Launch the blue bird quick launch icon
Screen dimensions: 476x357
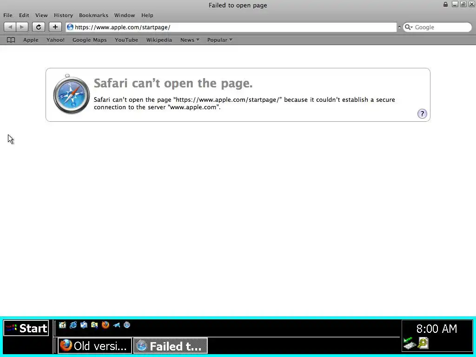point(116,325)
